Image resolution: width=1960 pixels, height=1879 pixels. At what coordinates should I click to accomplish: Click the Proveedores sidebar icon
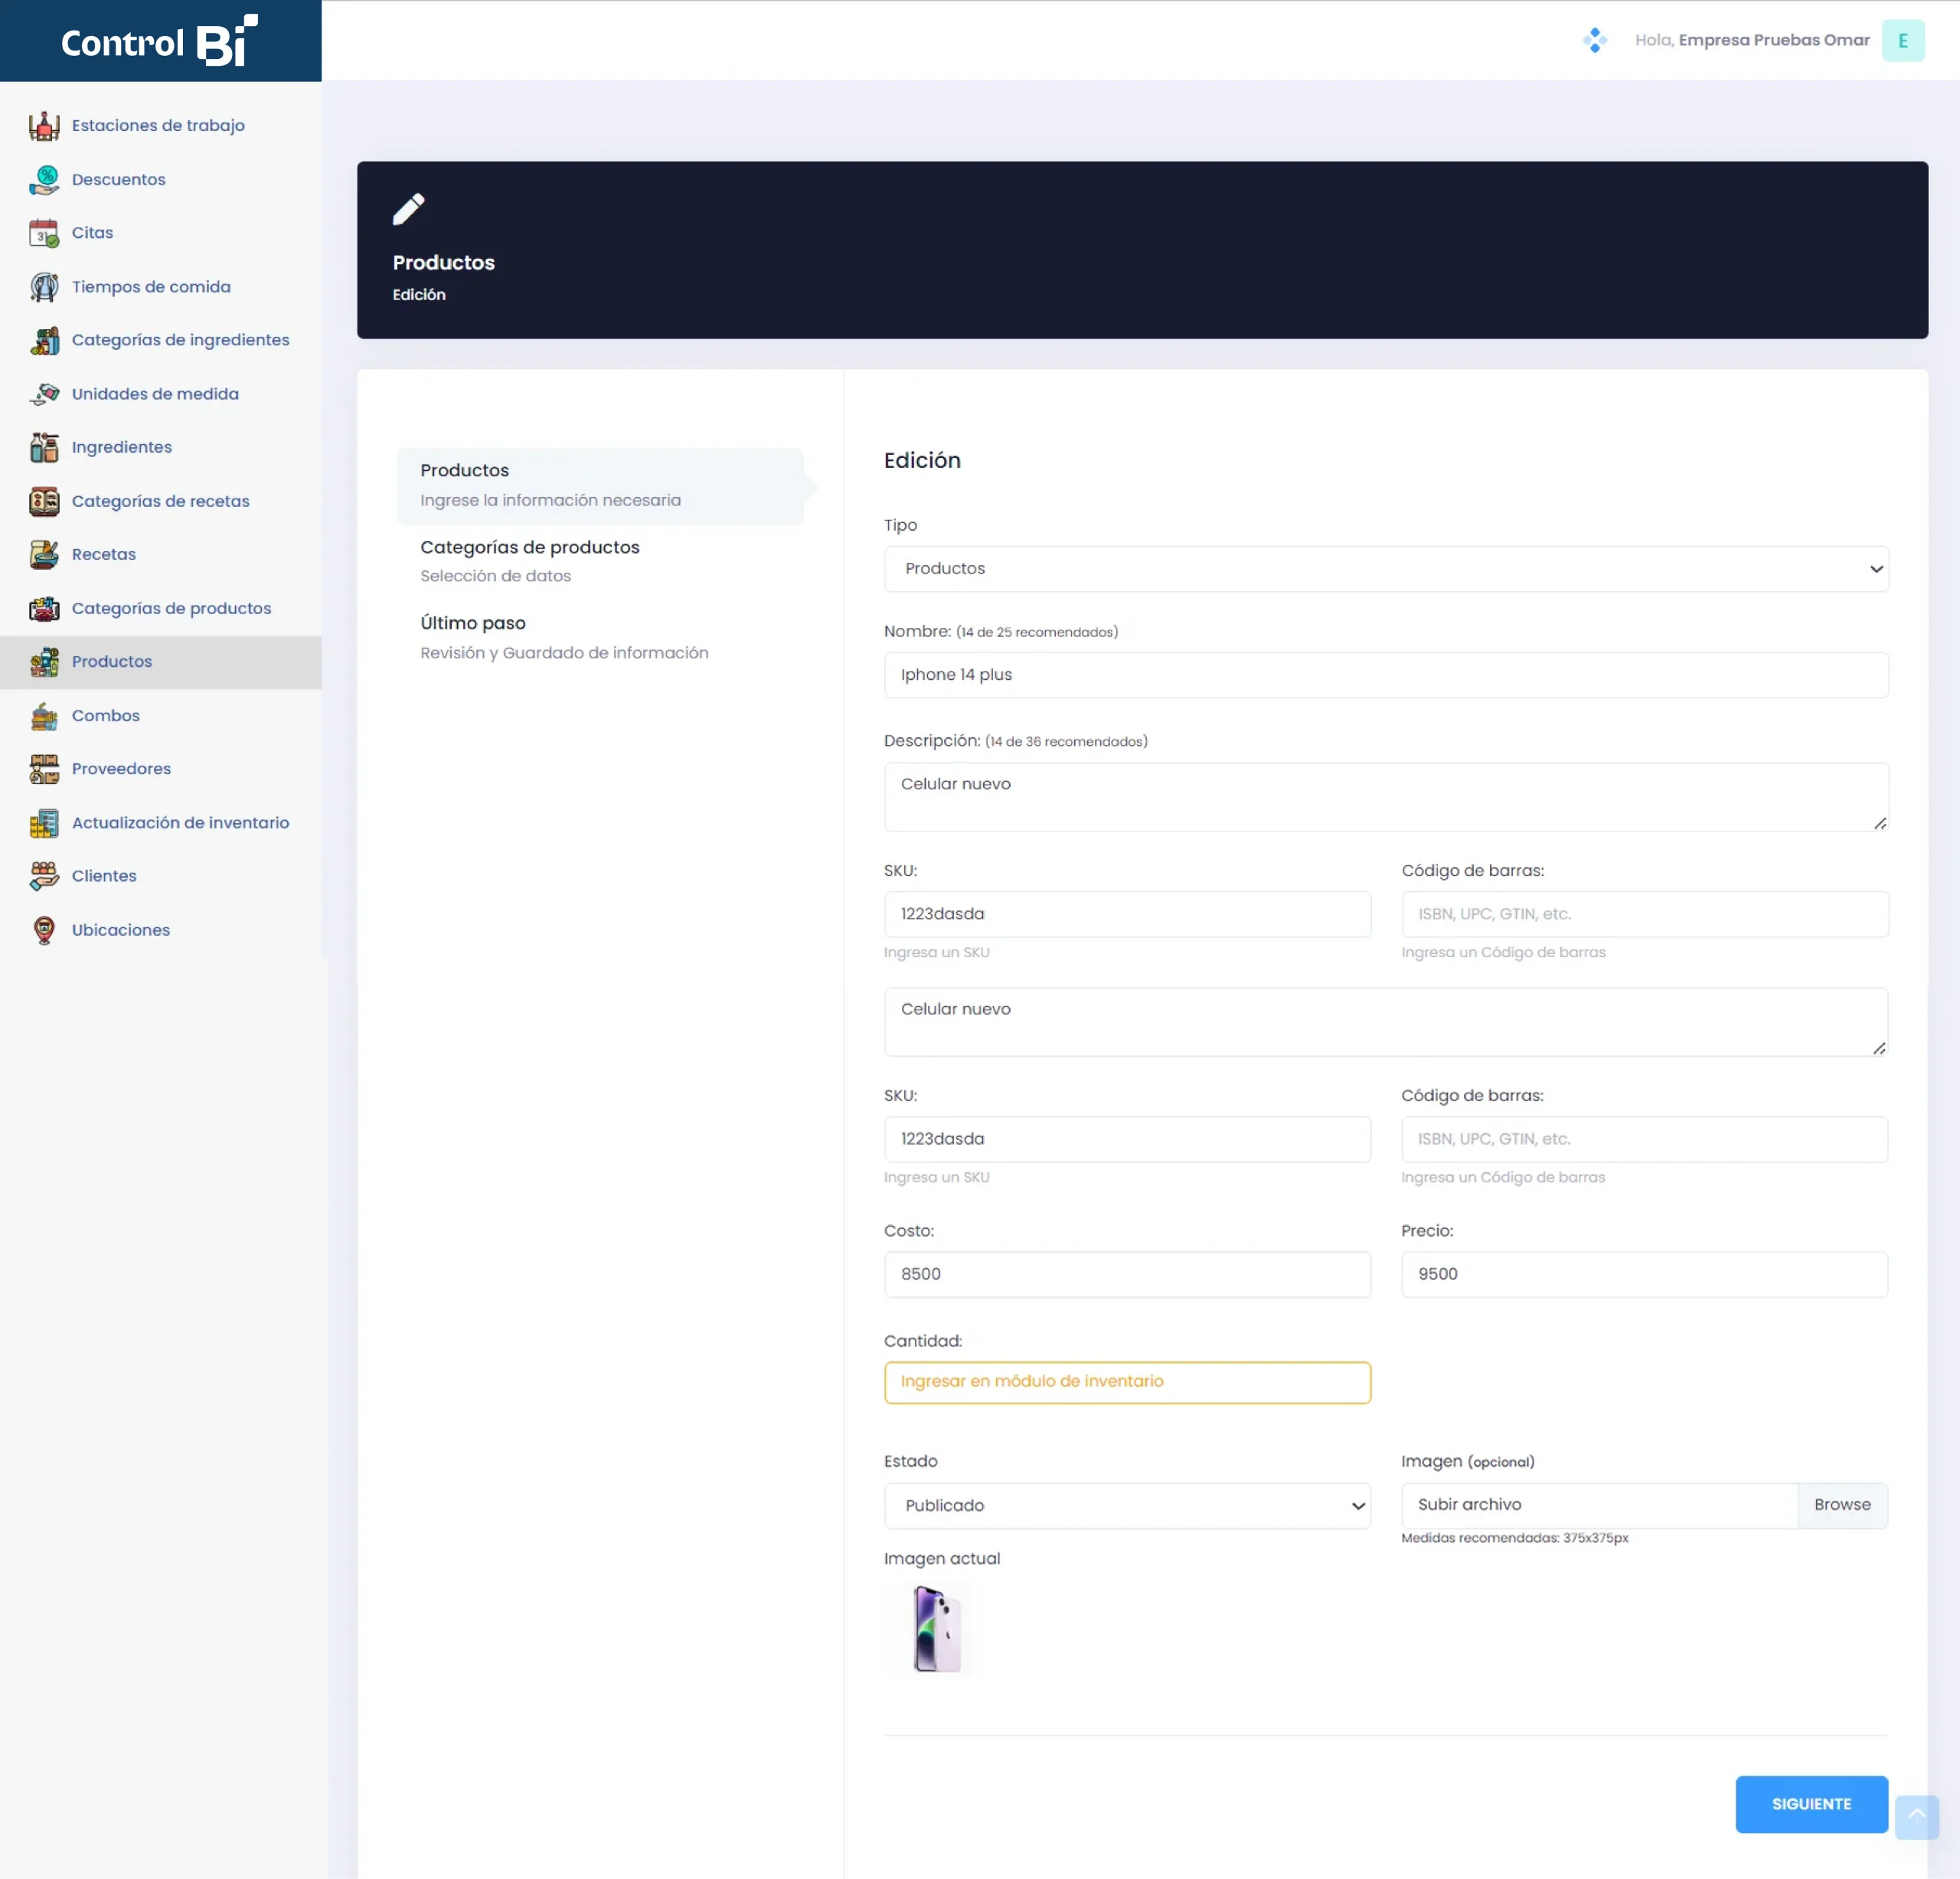point(44,769)
